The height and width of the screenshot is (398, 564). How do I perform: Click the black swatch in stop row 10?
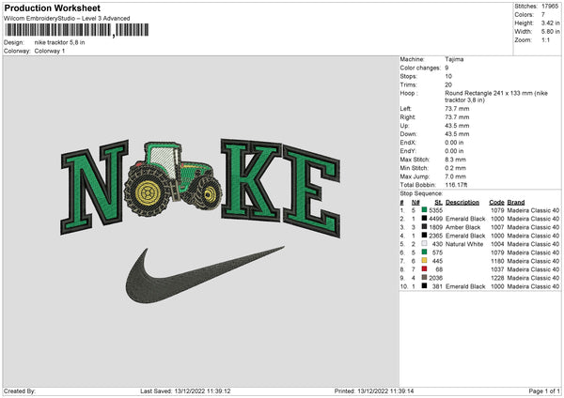425,286
